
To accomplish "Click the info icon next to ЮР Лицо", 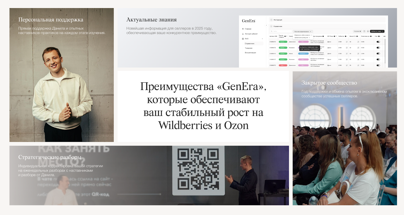I will point(334,36).
